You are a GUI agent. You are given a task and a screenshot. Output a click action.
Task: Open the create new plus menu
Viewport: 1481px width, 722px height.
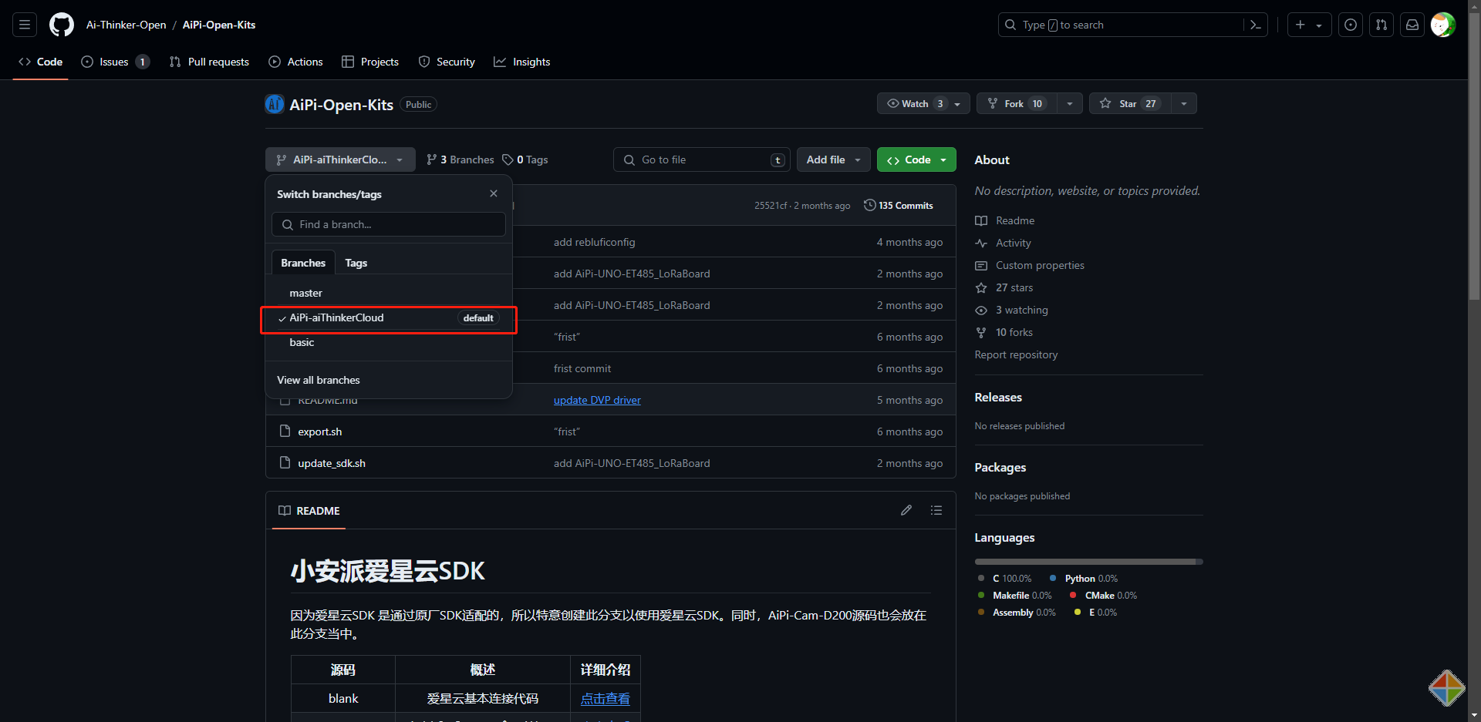(1309, 25)
